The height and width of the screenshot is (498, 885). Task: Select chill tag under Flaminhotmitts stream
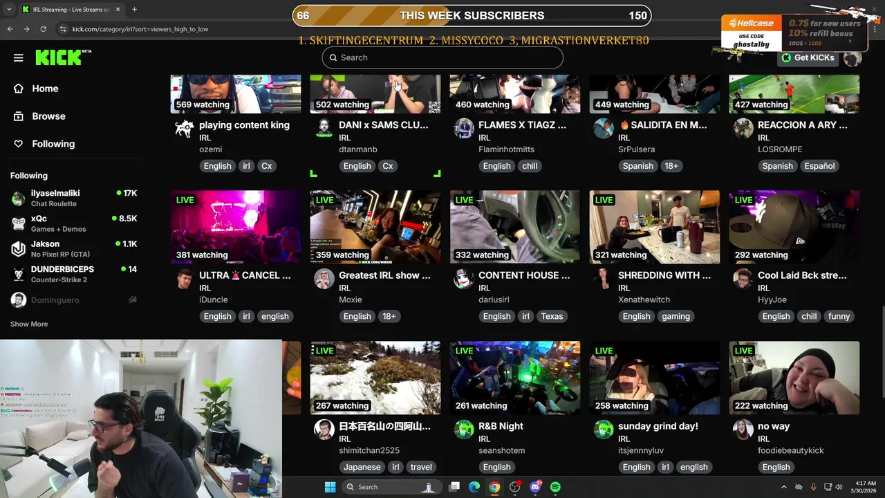[530, 166]
